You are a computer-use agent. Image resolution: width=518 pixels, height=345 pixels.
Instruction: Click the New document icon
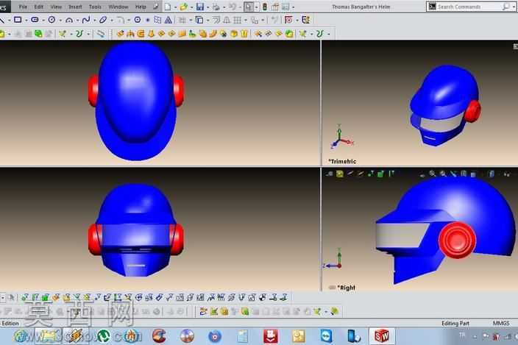click(168, 7)
